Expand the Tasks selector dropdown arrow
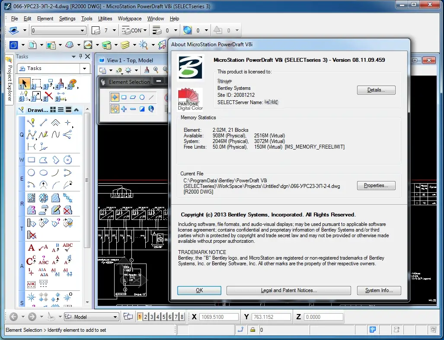Viewport: 444px width, 340px height. coord(84,68)
